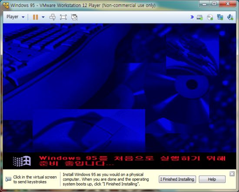Pause the virtual machine
The image size is (239, 192).
pos(36,17)
